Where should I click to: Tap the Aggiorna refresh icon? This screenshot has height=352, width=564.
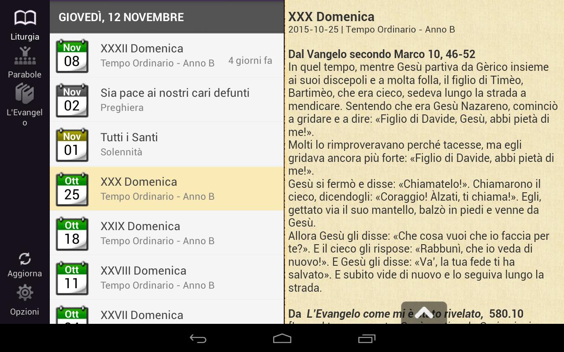[25, 259]
